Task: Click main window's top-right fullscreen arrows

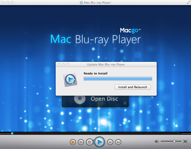Action: [x=187, y=2]
